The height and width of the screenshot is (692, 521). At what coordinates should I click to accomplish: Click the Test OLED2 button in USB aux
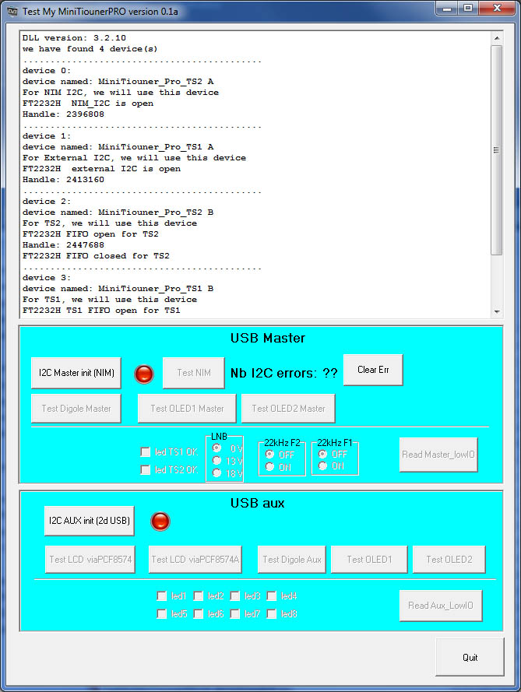point(449,560)
